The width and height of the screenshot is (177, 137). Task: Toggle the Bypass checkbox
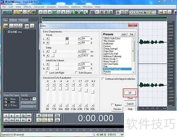coord(113,105)
